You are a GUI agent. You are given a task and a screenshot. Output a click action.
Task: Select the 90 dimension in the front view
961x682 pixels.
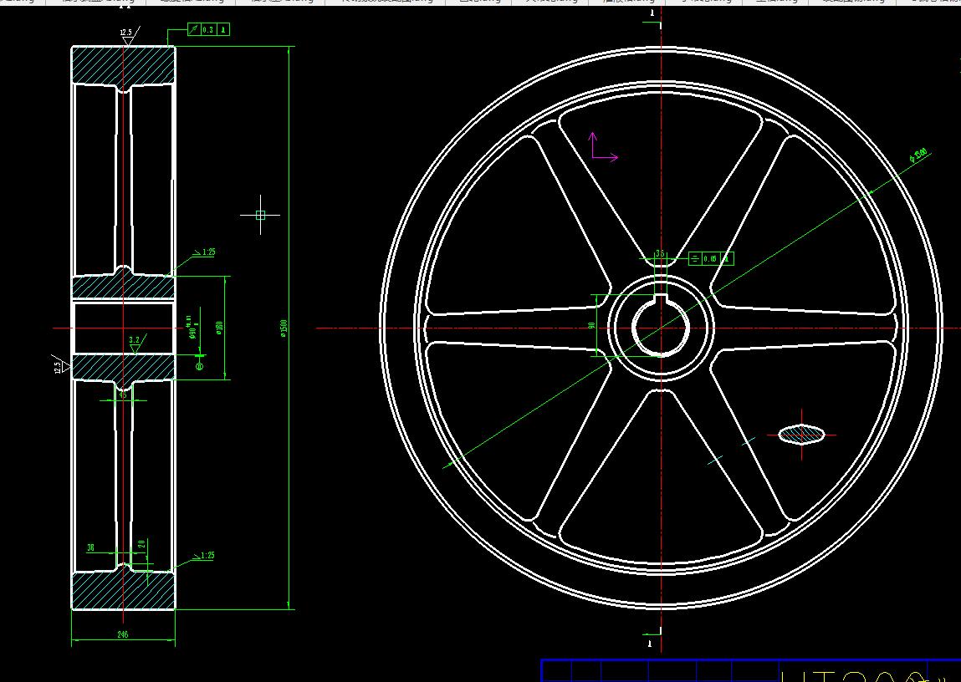(x=591, y=325)
